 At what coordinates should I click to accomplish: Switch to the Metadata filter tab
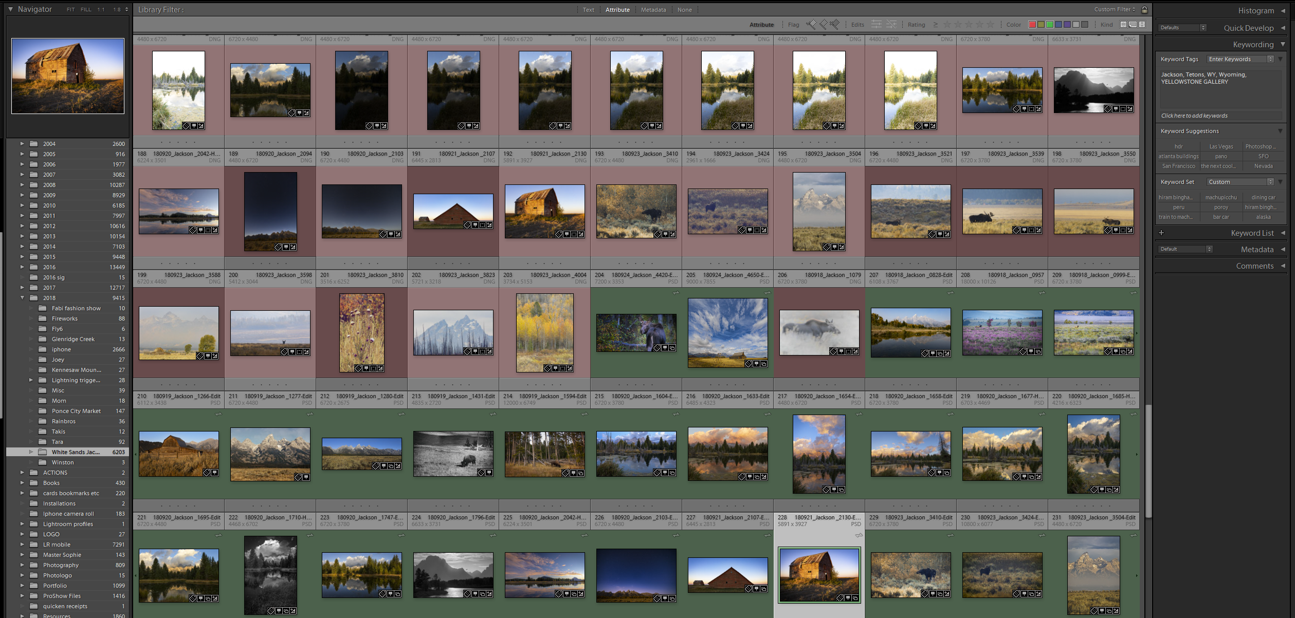point(653,10)
